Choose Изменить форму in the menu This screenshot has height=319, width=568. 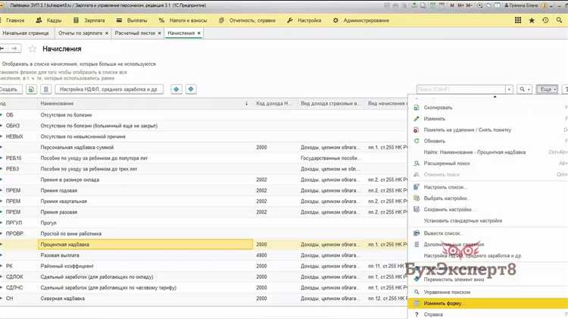(x=444, y=303)
